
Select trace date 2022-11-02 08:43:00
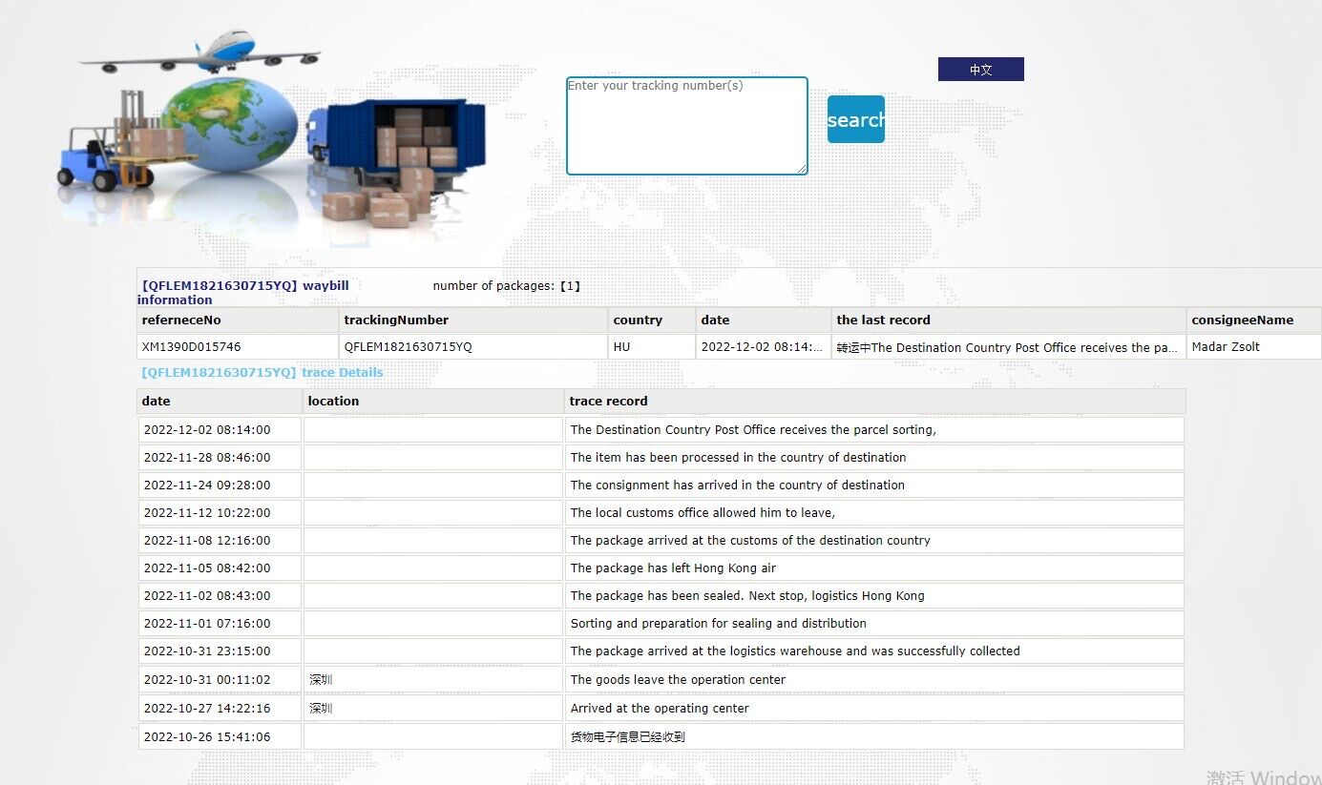pos(220,596)
